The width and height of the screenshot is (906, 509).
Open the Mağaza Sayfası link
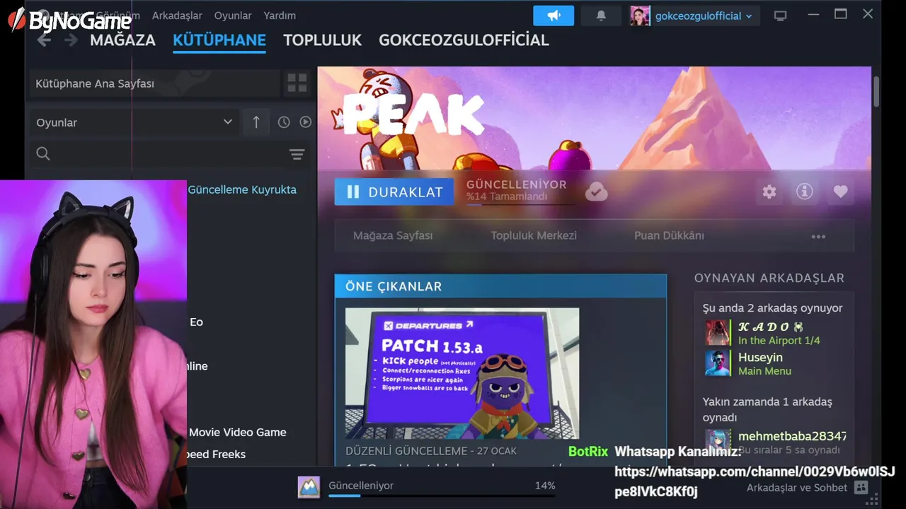[393, 235]
